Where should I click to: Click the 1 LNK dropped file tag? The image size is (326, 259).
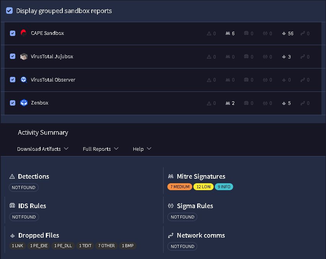coord(18,246)
